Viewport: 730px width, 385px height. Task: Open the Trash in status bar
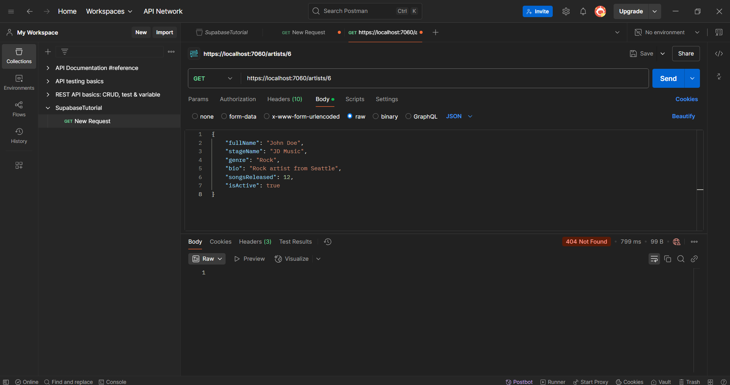tap(689, 382)
